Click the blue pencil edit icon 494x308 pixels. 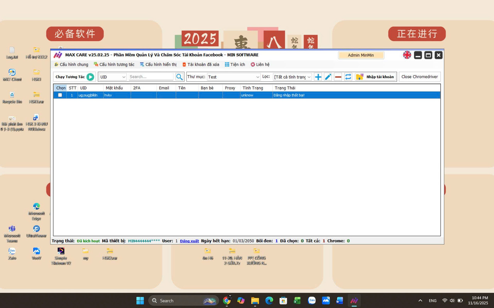pyautogui.click(x=328, y=77)
